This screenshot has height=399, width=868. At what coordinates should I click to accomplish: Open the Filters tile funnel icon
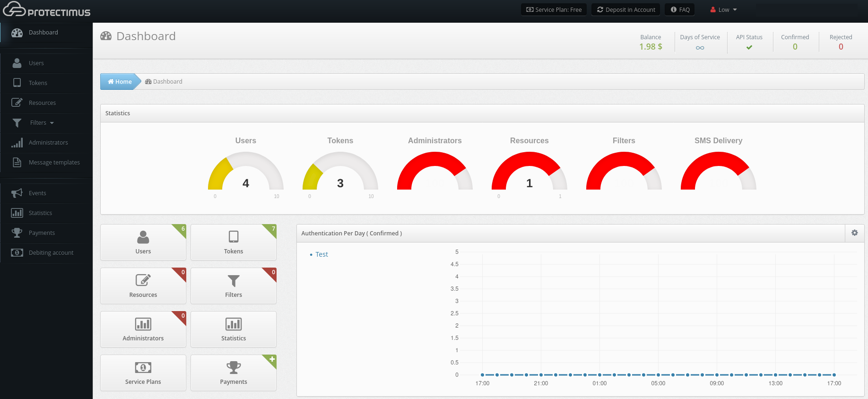click(233, 281)
